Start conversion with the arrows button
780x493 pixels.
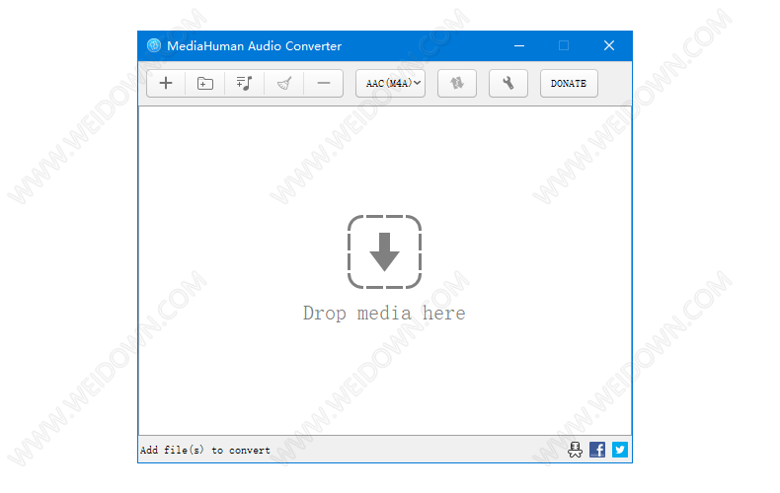click(x=457, y=83)
